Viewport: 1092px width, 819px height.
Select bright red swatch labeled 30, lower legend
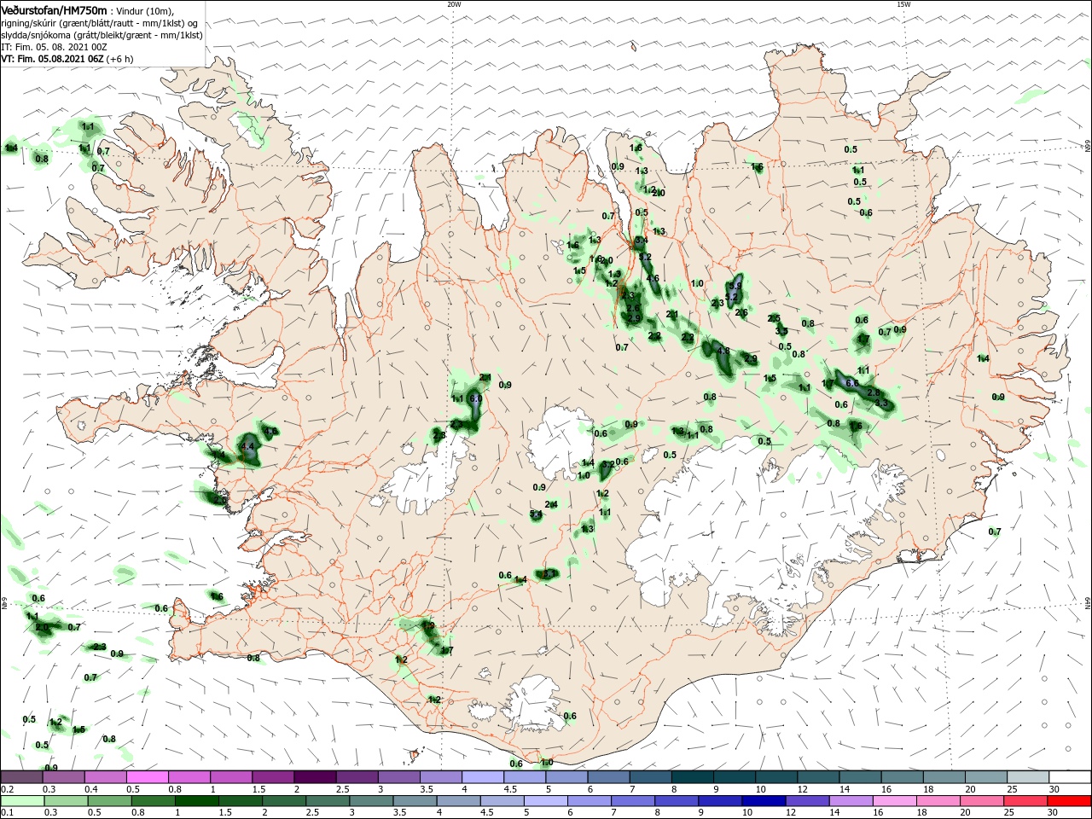click(1070, 801)
